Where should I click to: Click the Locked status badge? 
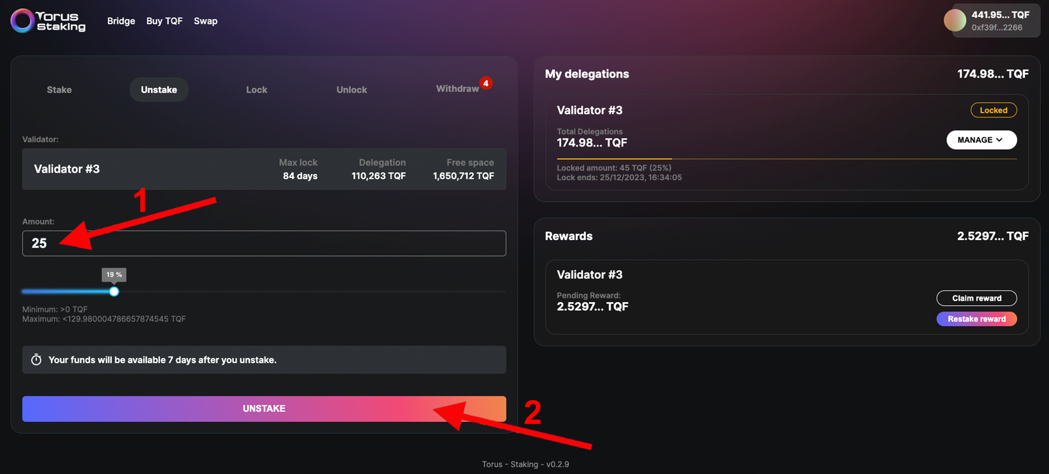click(994, 110)
